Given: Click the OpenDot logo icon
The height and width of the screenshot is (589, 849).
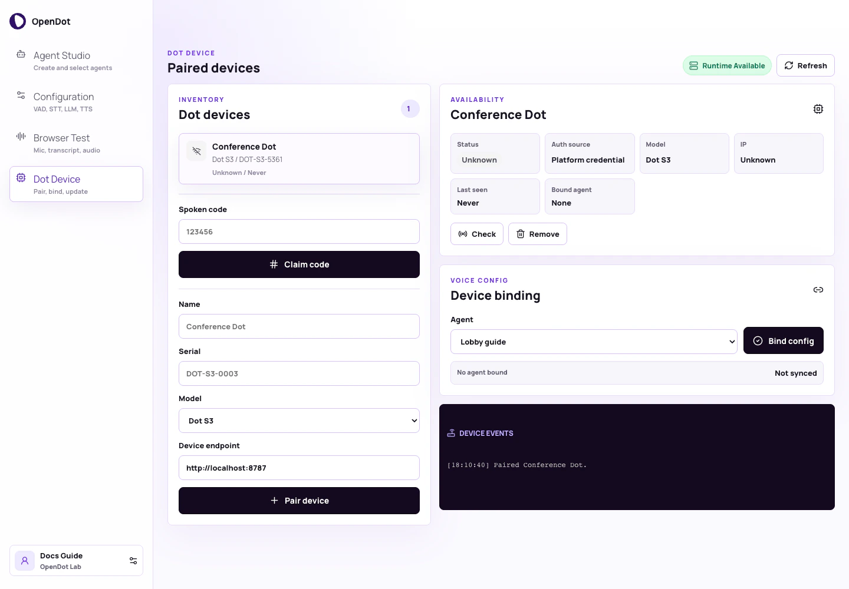Looking at the screenshot, I should pyautogui.click(x=18, y=21).
